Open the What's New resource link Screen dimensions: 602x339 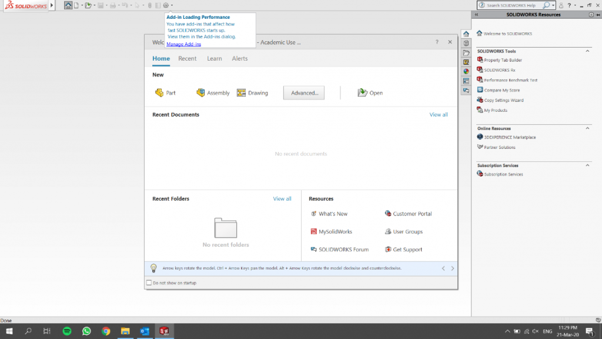pos(329,214)
